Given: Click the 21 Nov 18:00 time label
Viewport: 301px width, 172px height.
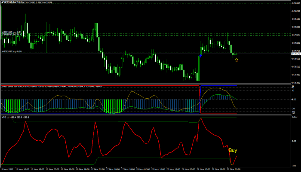Looking at the screenshot, I should (x=218, y=169).
